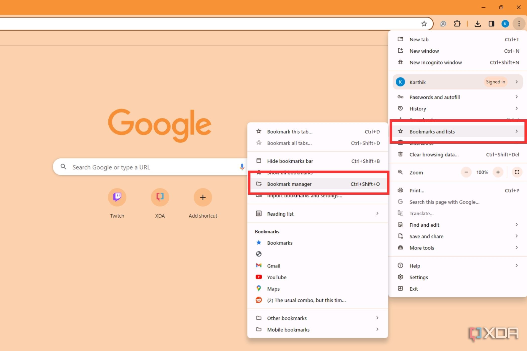
Task: Open a New Incognito window
Action: coord(435,62)
